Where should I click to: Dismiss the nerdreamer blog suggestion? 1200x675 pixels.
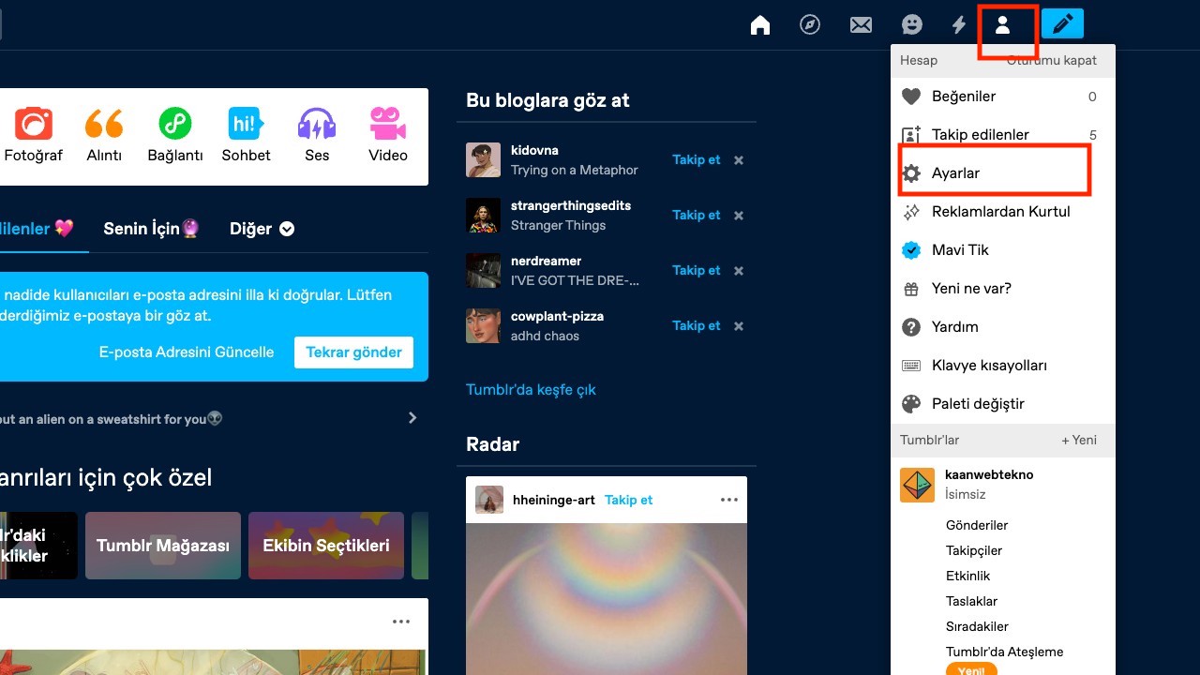pos(739,271)
